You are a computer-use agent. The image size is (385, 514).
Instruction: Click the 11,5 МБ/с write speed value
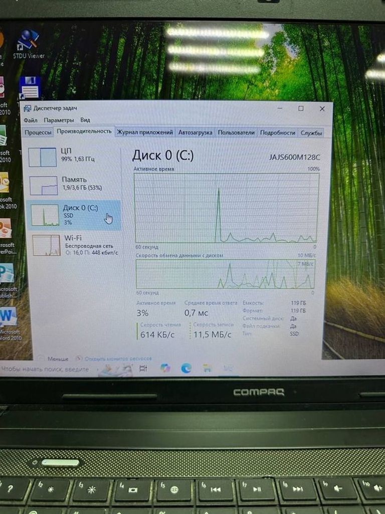[212, 335]
